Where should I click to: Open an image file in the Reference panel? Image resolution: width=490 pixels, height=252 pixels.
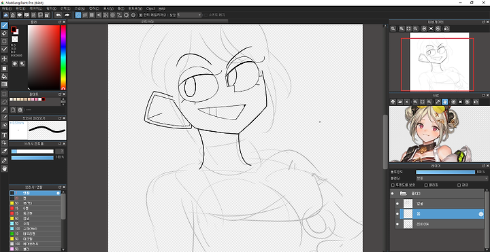[x=400, y=102]
